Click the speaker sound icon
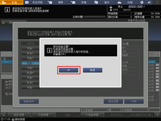 [x=149, y=2]
